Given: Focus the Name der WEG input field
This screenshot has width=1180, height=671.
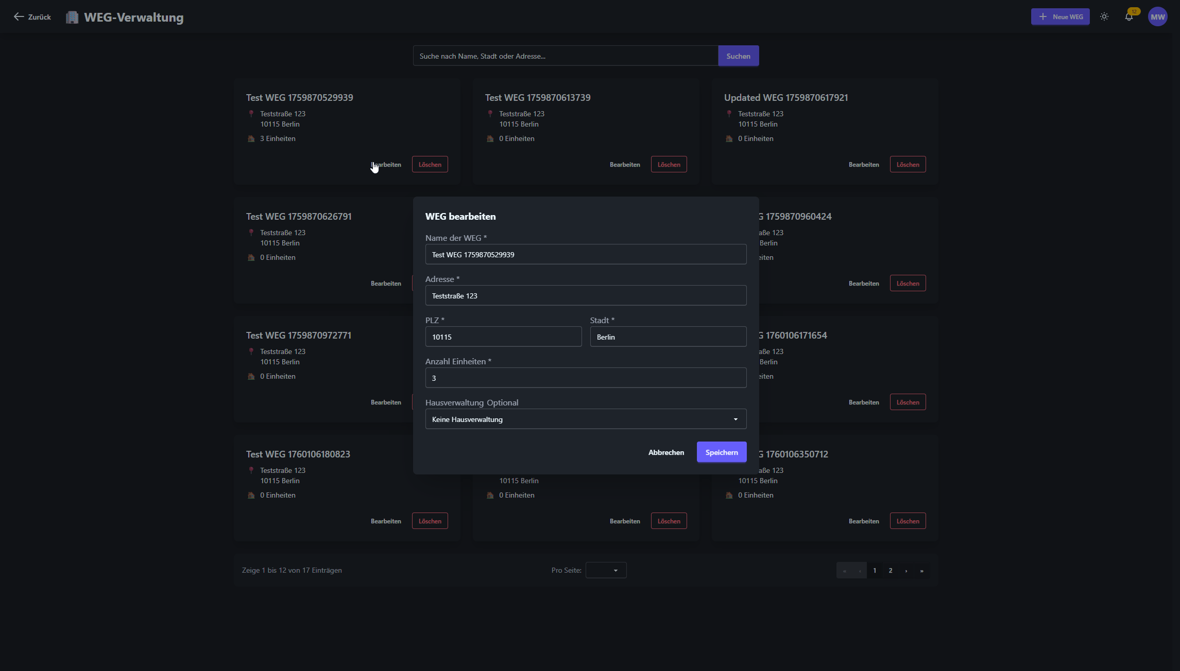Looking at the screenshot, I should 586,255.
